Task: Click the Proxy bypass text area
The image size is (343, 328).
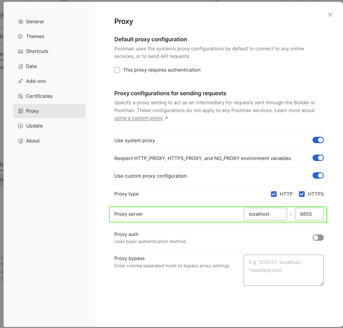Action: click(283, 270)
